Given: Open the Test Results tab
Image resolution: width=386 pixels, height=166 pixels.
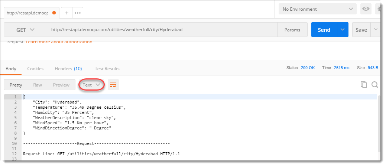Looking at the screenshot, I should [107, 69].
